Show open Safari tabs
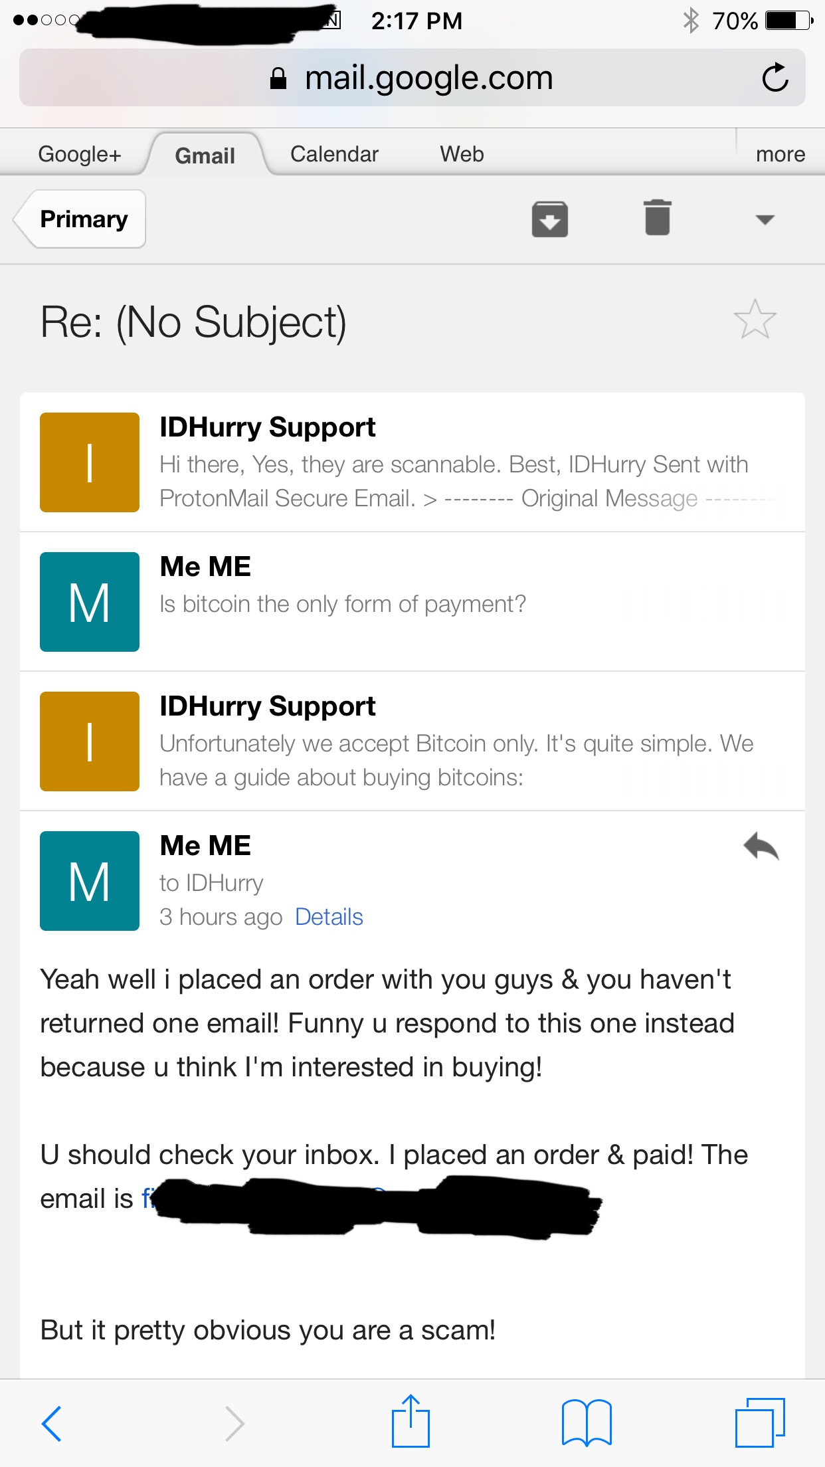The width and height of the screenshot is (825, 1467). click(x=760, y=1422)
